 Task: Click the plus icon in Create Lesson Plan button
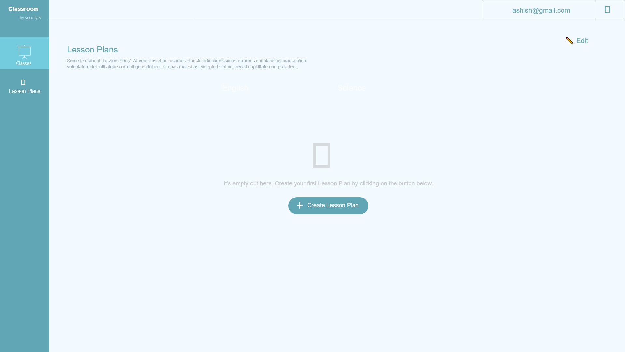coord(300,205)
